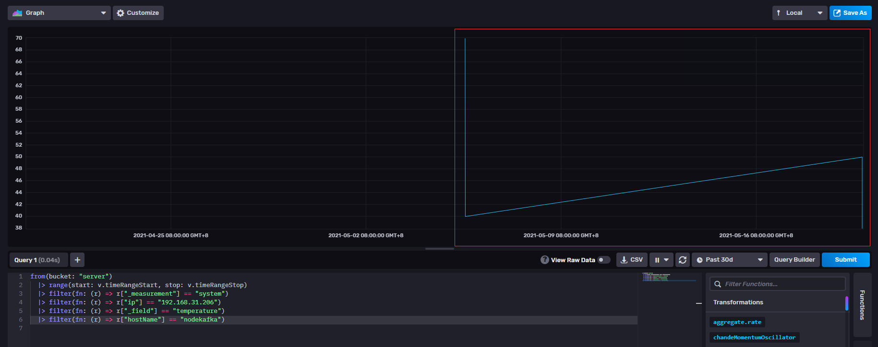The width and height of the screenshot is (878, 347).
Task: Expand the Past 30d time range dropdown
Action: [729, 260]
